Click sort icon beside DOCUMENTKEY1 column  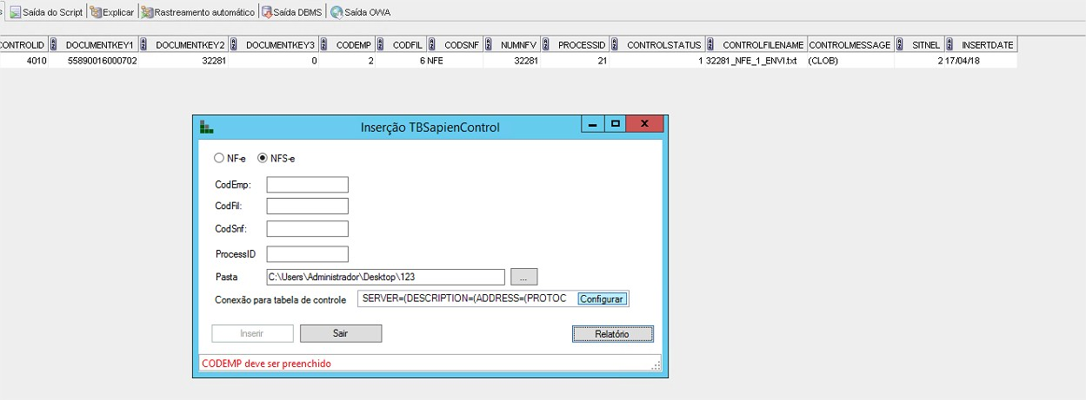[53, 44]
